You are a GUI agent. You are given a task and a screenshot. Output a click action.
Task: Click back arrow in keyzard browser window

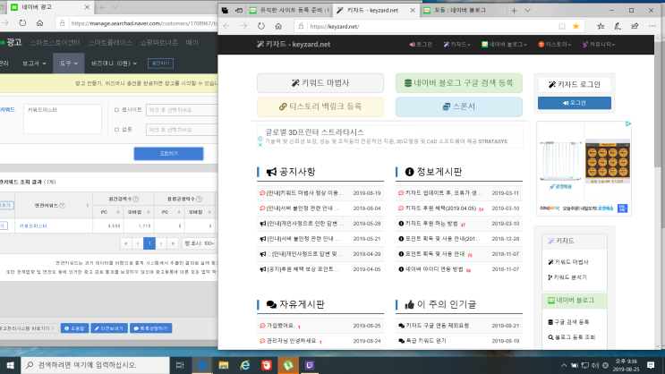(226, 26)
